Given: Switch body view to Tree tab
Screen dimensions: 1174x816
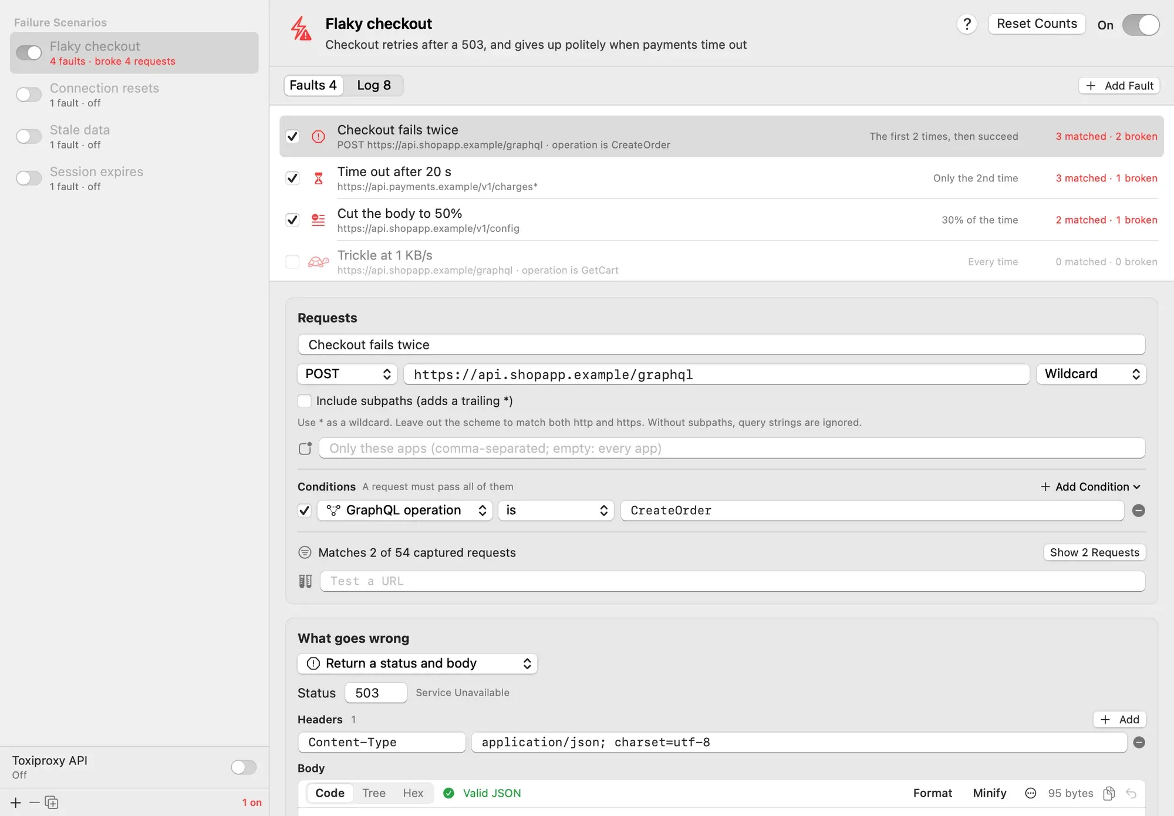Looking at the screenshot, I should pyautogui.click(x=374, y=794).
